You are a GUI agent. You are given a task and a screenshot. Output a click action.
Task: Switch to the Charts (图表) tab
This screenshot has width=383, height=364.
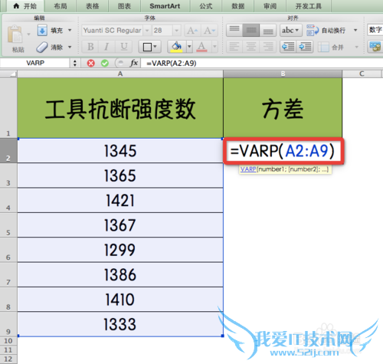(x=124, y=6)
